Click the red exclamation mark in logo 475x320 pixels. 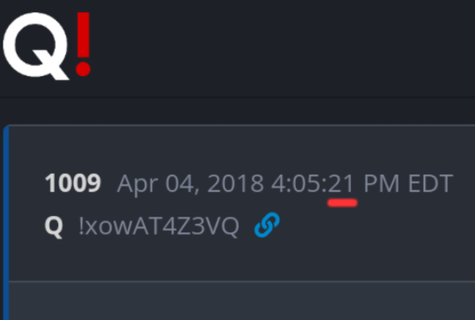pos(83,44)
